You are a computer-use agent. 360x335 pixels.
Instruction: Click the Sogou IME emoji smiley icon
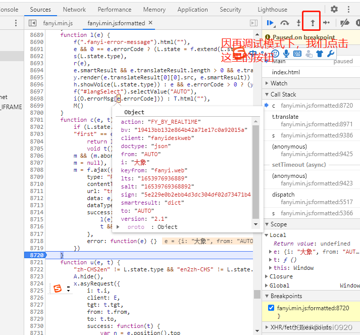275,54
